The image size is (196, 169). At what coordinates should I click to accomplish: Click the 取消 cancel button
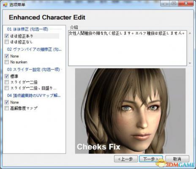(x=177, y=159)
